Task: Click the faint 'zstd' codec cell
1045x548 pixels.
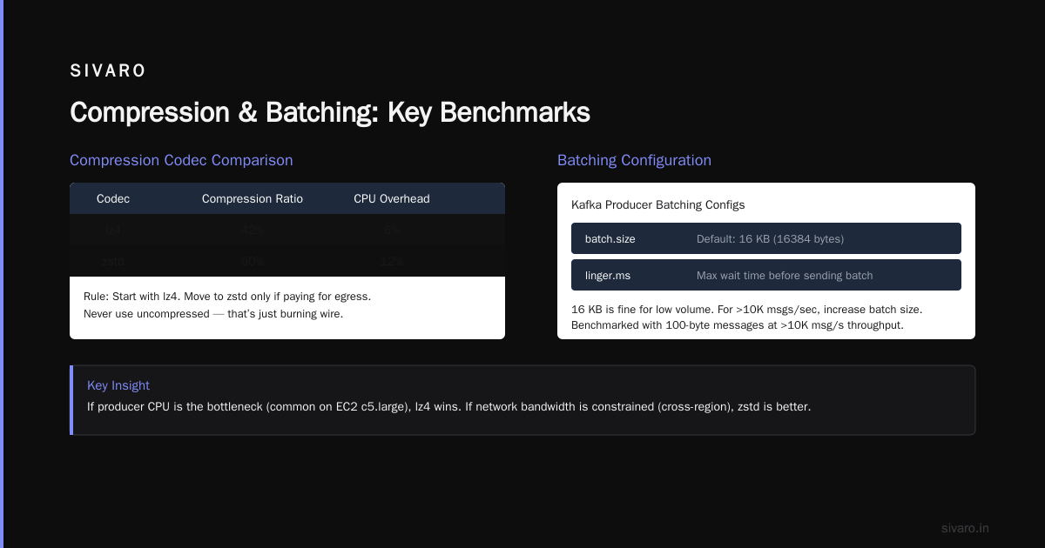Action: point(113,261)
